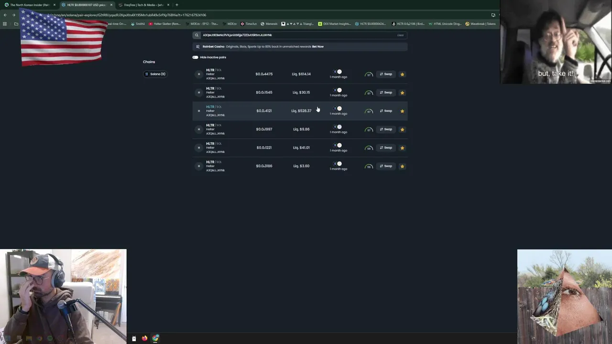Browser back arrow button
Viewport: 612px width, 344px height.
(x=5, y=15)
